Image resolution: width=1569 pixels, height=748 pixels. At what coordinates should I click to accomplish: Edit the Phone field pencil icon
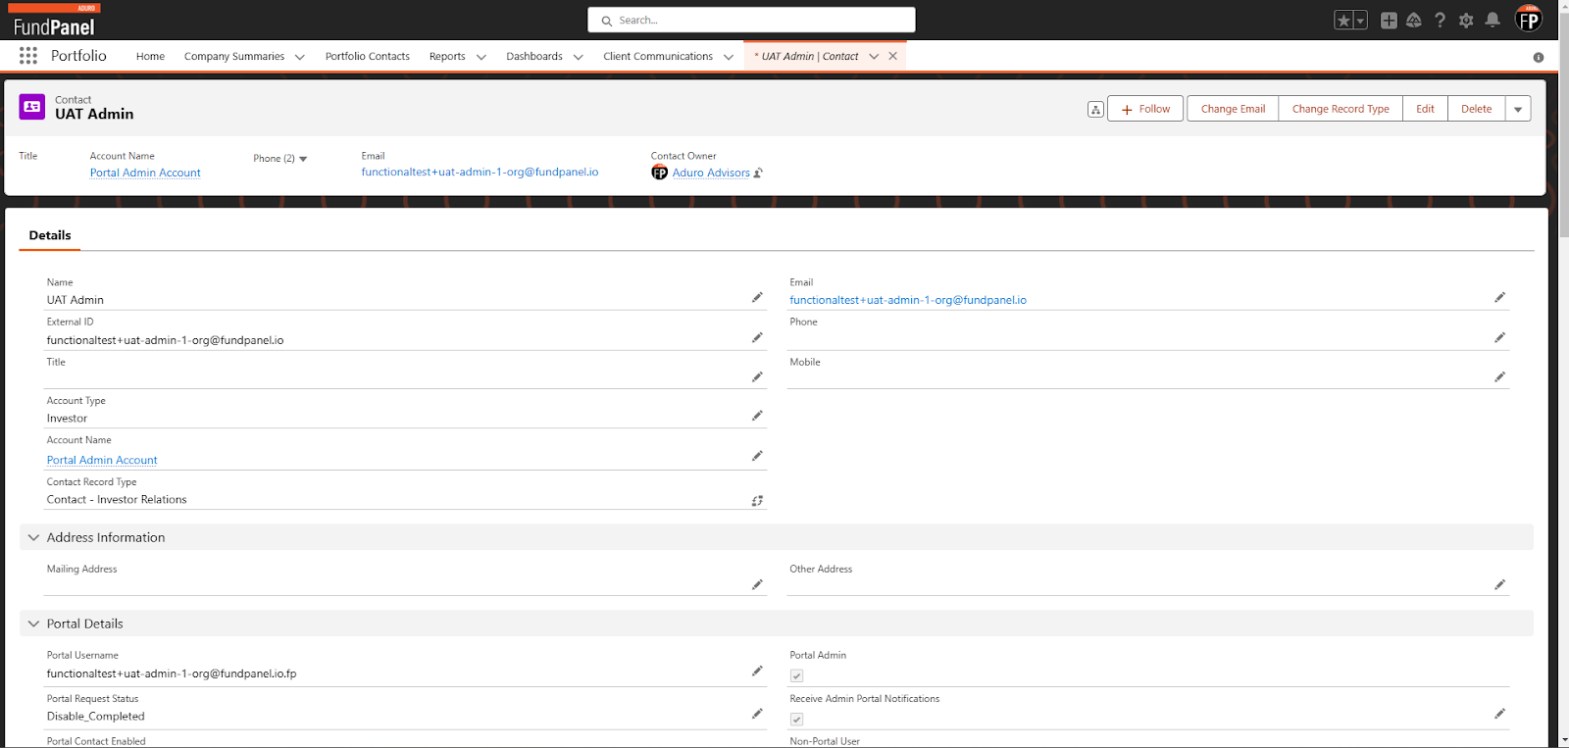pos(1499,337)
